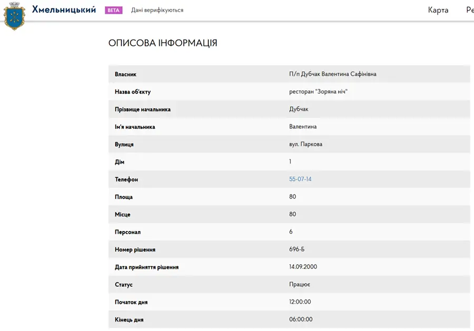Select the ОПИСОВА ІНФОРМАЦІЯ heading
Viewport: 474px width, 331px height.
pos(163,43)
